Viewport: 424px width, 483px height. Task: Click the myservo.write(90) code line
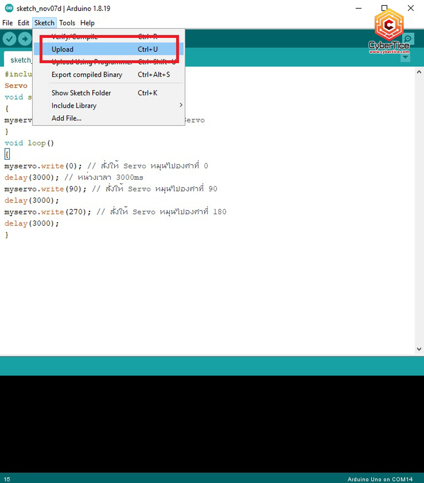tap(45, 189)
